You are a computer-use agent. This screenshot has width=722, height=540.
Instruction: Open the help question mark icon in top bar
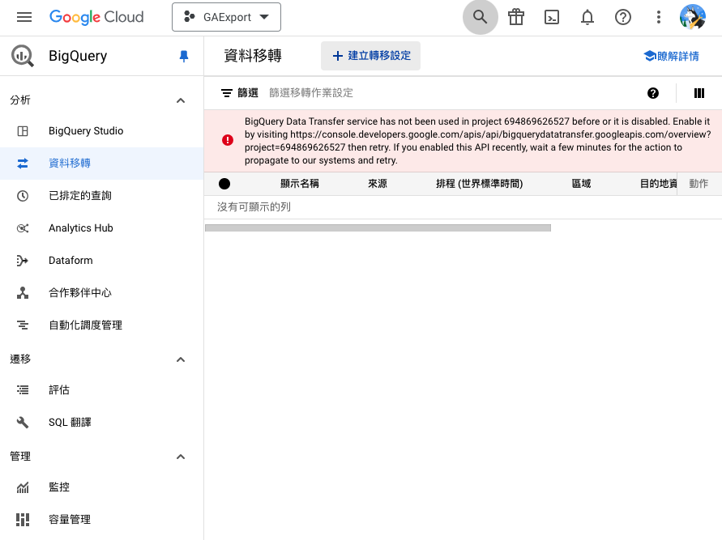(623, 18)
